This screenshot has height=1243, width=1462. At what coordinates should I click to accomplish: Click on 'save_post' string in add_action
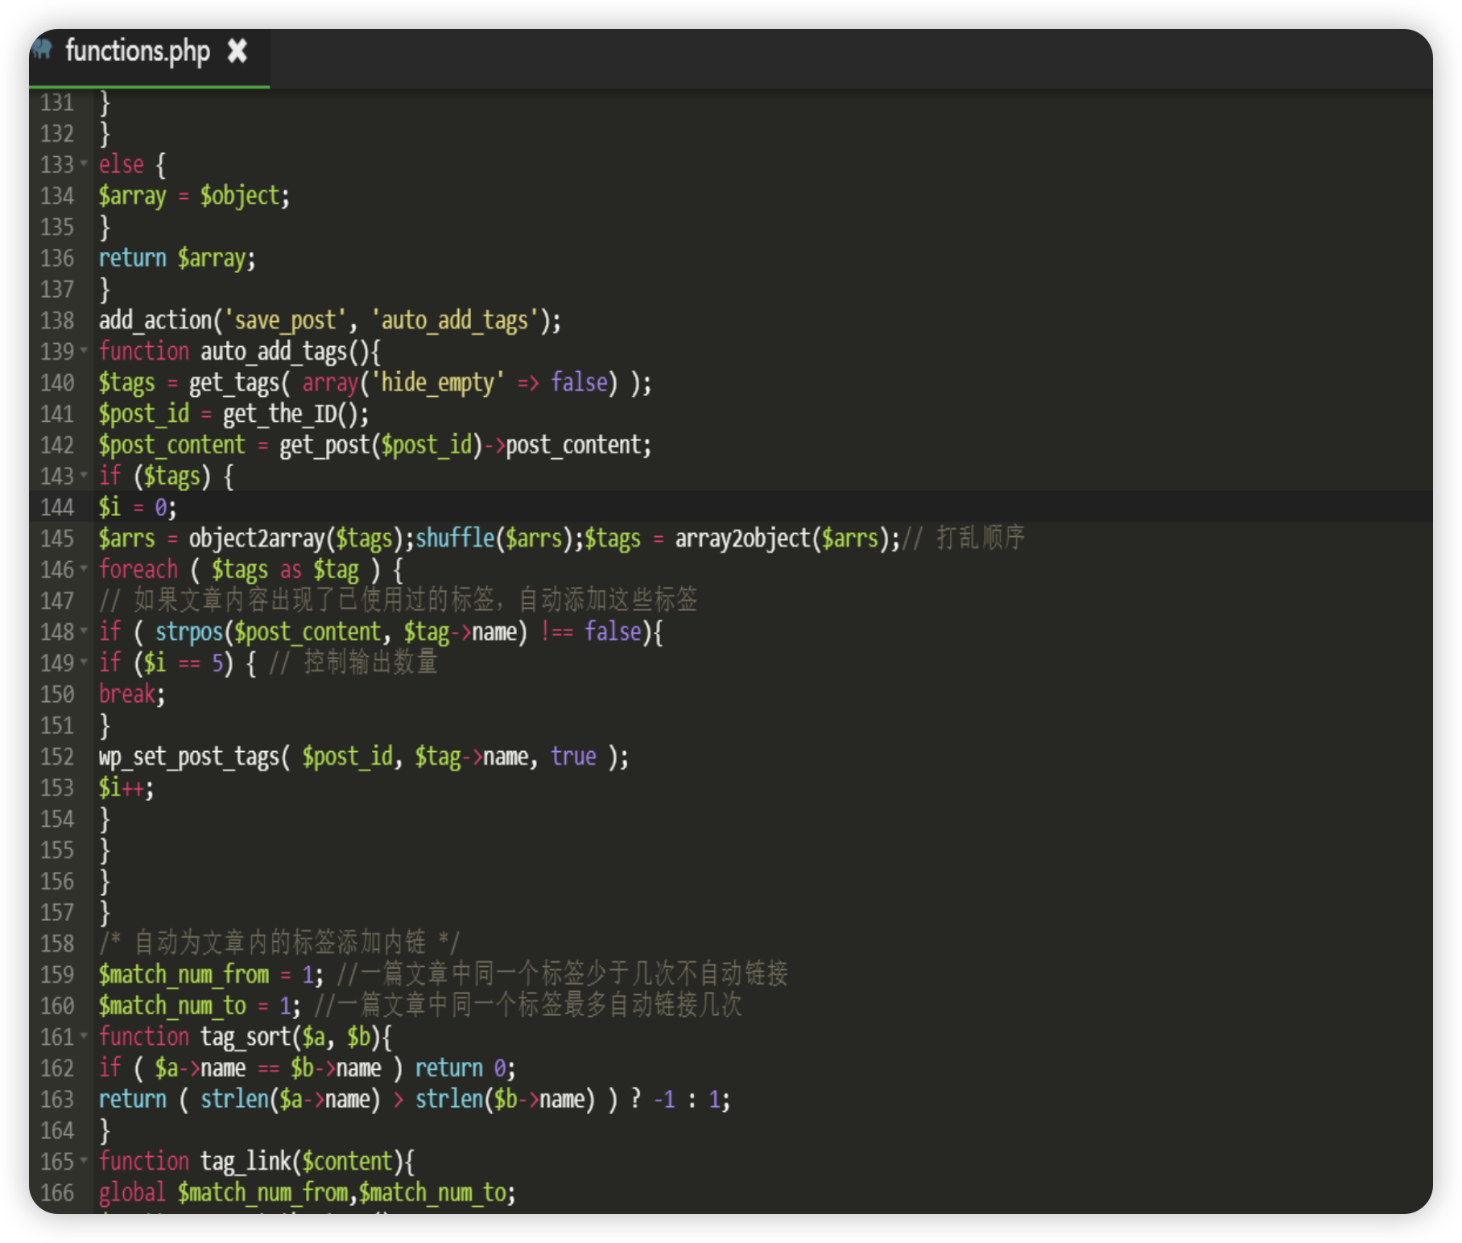285,320
